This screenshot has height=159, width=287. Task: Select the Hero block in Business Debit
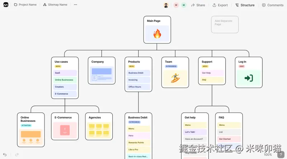point(138,136)
